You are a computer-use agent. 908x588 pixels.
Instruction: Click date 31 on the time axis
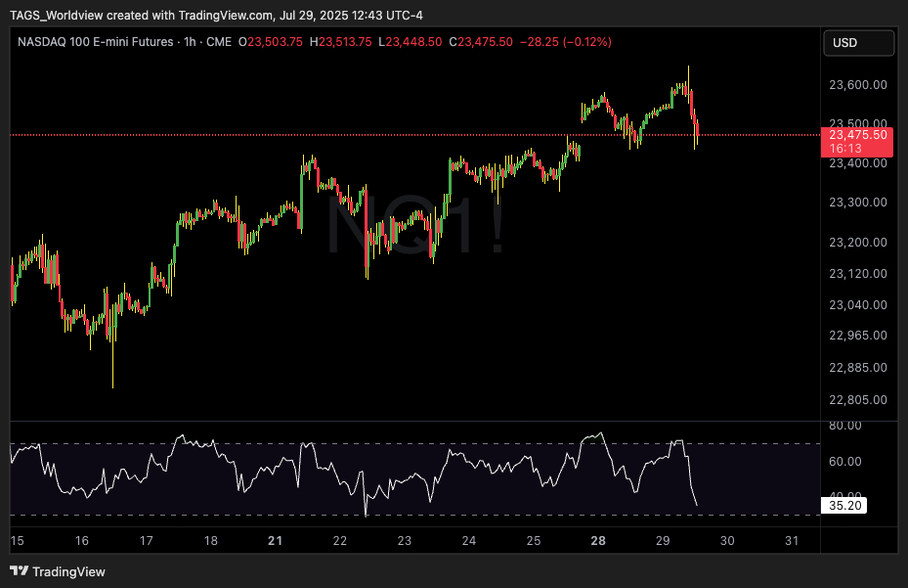[793, 540]
